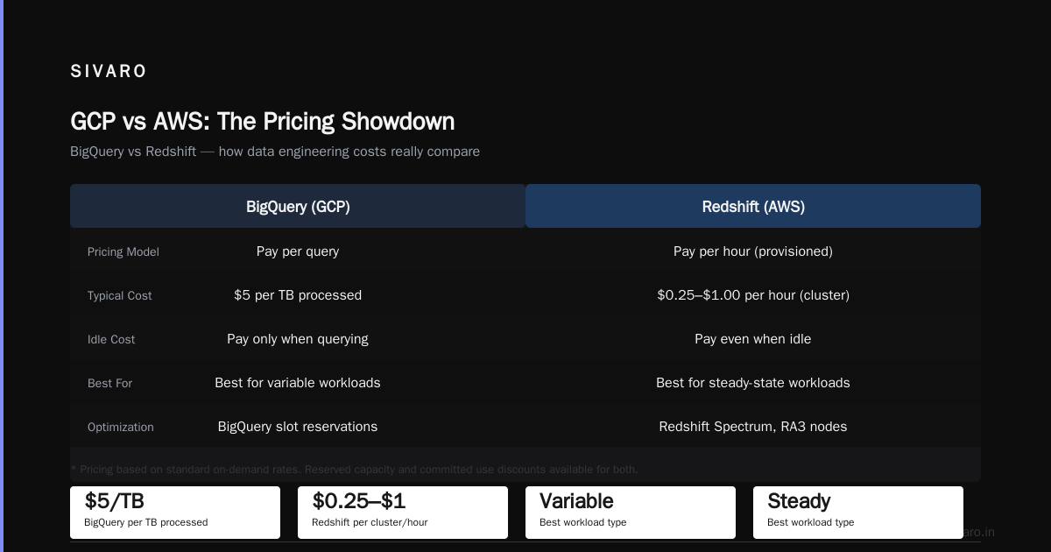Viewport: 1051px width, 552px height.
Task: Open the 'Steady' workload type card
Action: pos(858,513)
